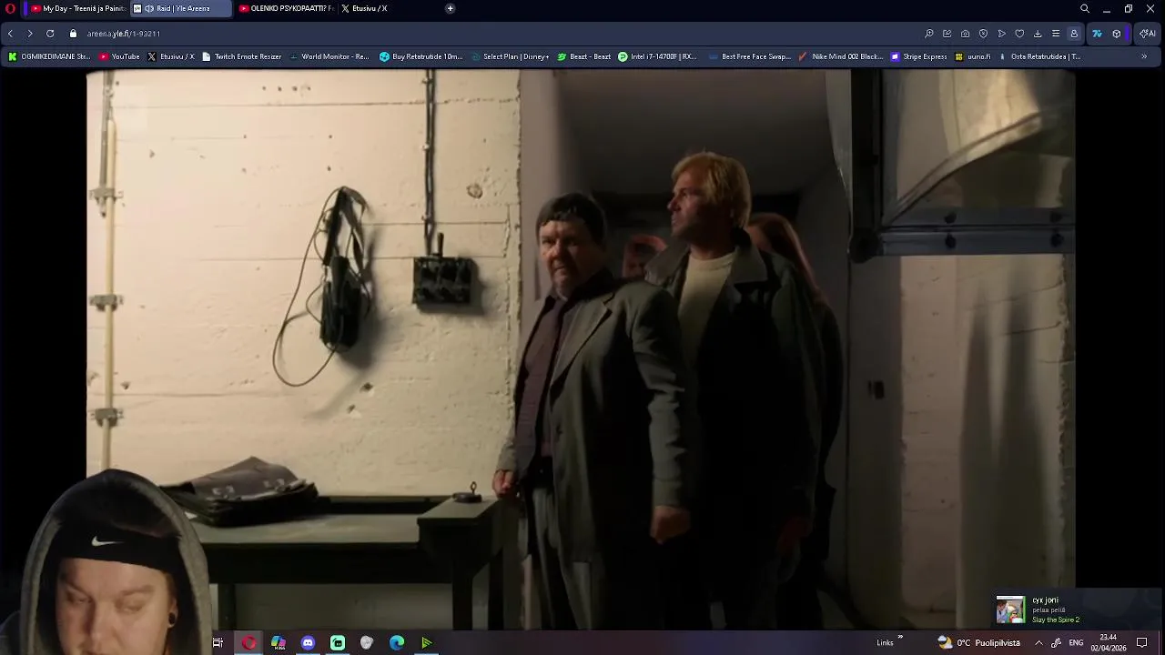This screenshot has width=1165, height=655.
Task: Open the 'Select Plan | Disney+' bookmark
Action: (x=510, y=56)
